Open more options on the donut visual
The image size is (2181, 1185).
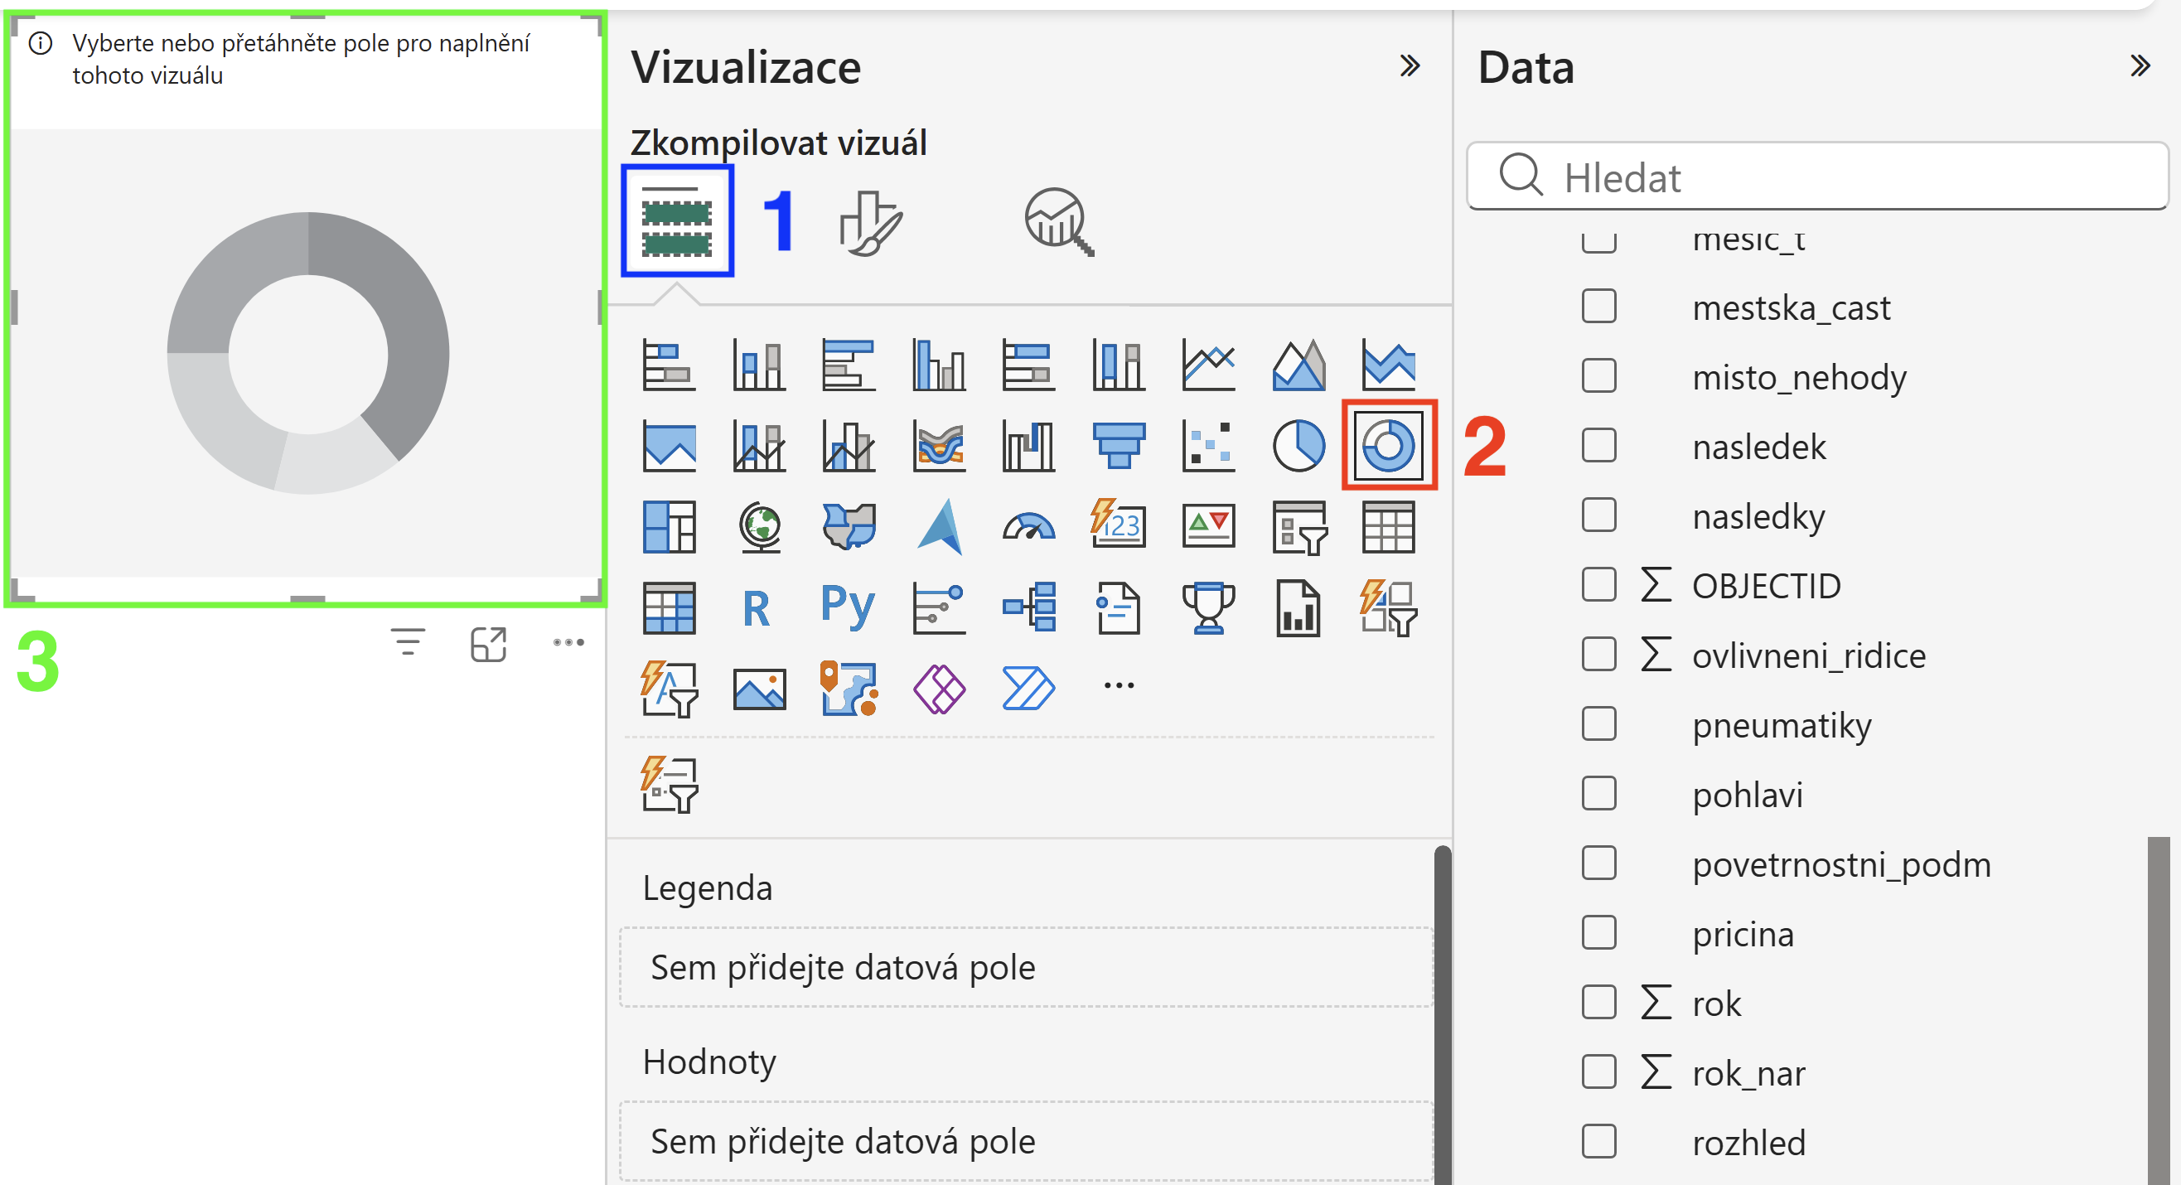coord(568,642)
